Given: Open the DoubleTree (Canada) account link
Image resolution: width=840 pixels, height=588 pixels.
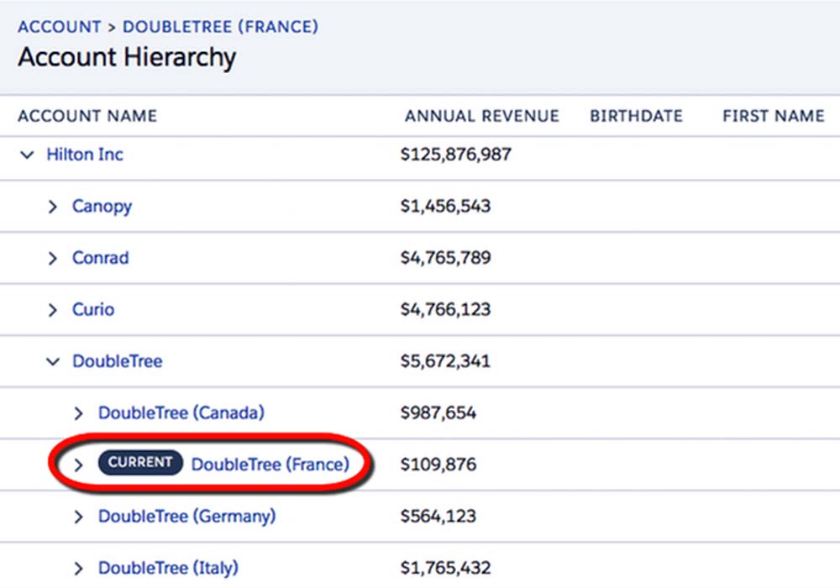Looking at the screenshot, I should (181, 413).
